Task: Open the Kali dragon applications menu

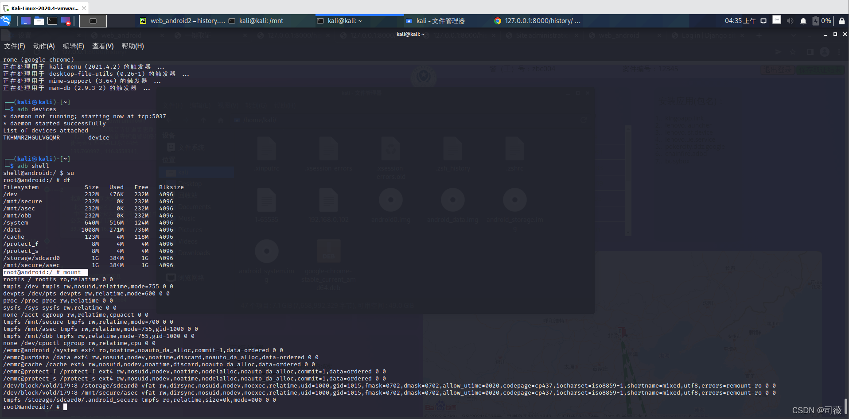Action: 6,21
